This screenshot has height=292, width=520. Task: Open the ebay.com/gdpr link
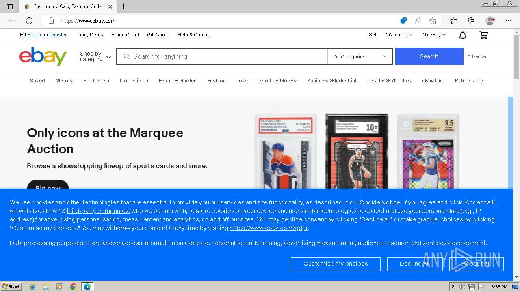[x=269, y=228]
